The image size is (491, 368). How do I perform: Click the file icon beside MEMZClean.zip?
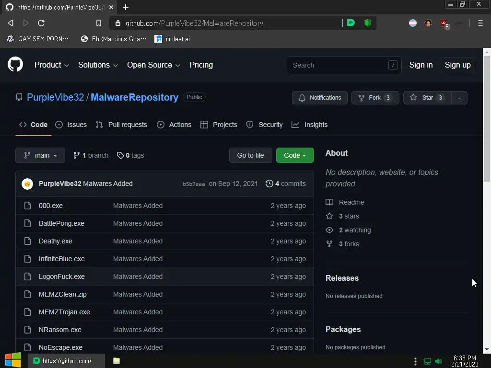click(x=27, y=294)
